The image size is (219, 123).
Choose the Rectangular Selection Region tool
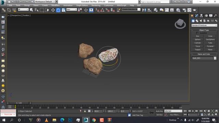(x=42, y=10)
